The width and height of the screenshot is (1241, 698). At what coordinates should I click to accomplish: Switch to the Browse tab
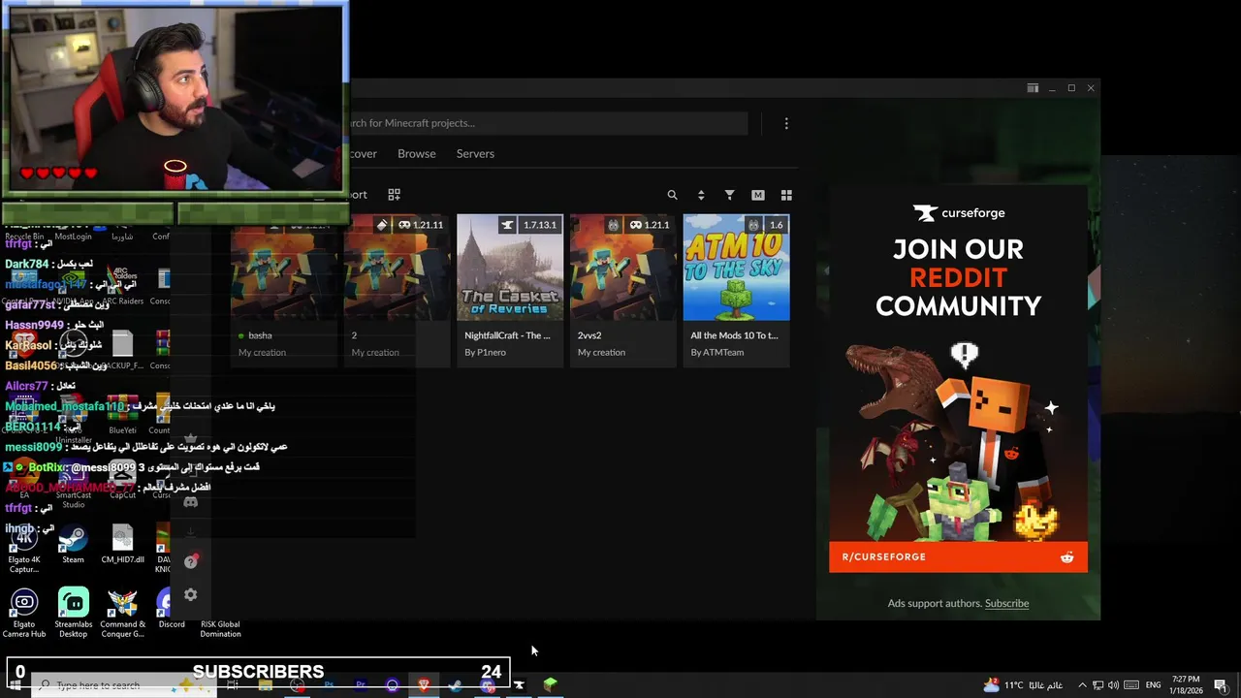tap(417, 153)
